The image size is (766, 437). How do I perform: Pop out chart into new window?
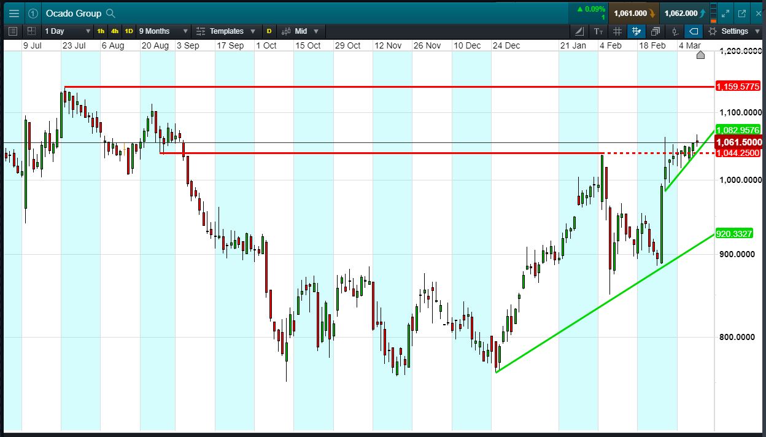741,13
